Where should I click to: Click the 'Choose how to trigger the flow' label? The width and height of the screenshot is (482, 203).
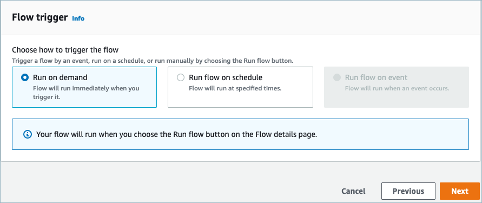pyautogui.click(x=65, y=50)
